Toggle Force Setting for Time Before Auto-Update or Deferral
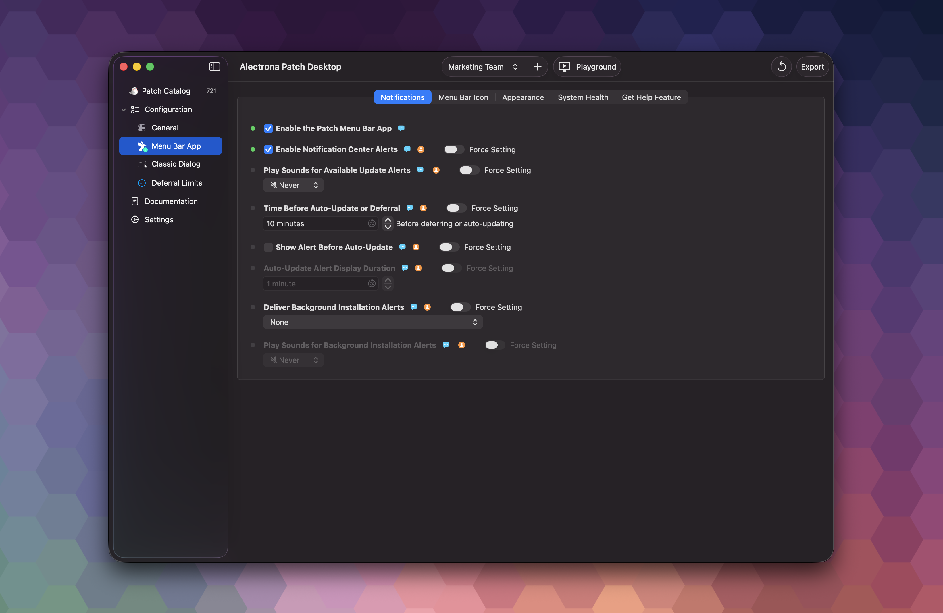943x613 pixels. click(x=456, y=208)
